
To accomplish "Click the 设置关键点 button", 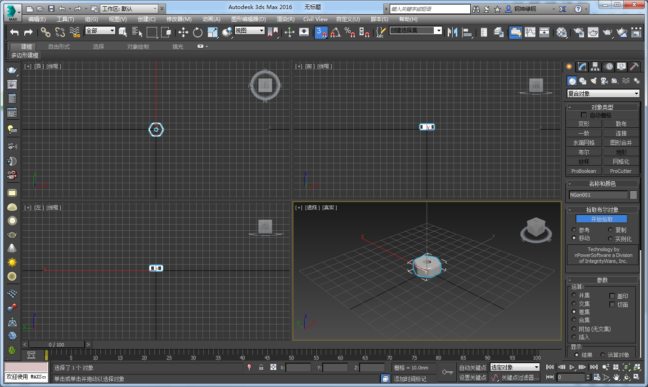I will point(472,378).
